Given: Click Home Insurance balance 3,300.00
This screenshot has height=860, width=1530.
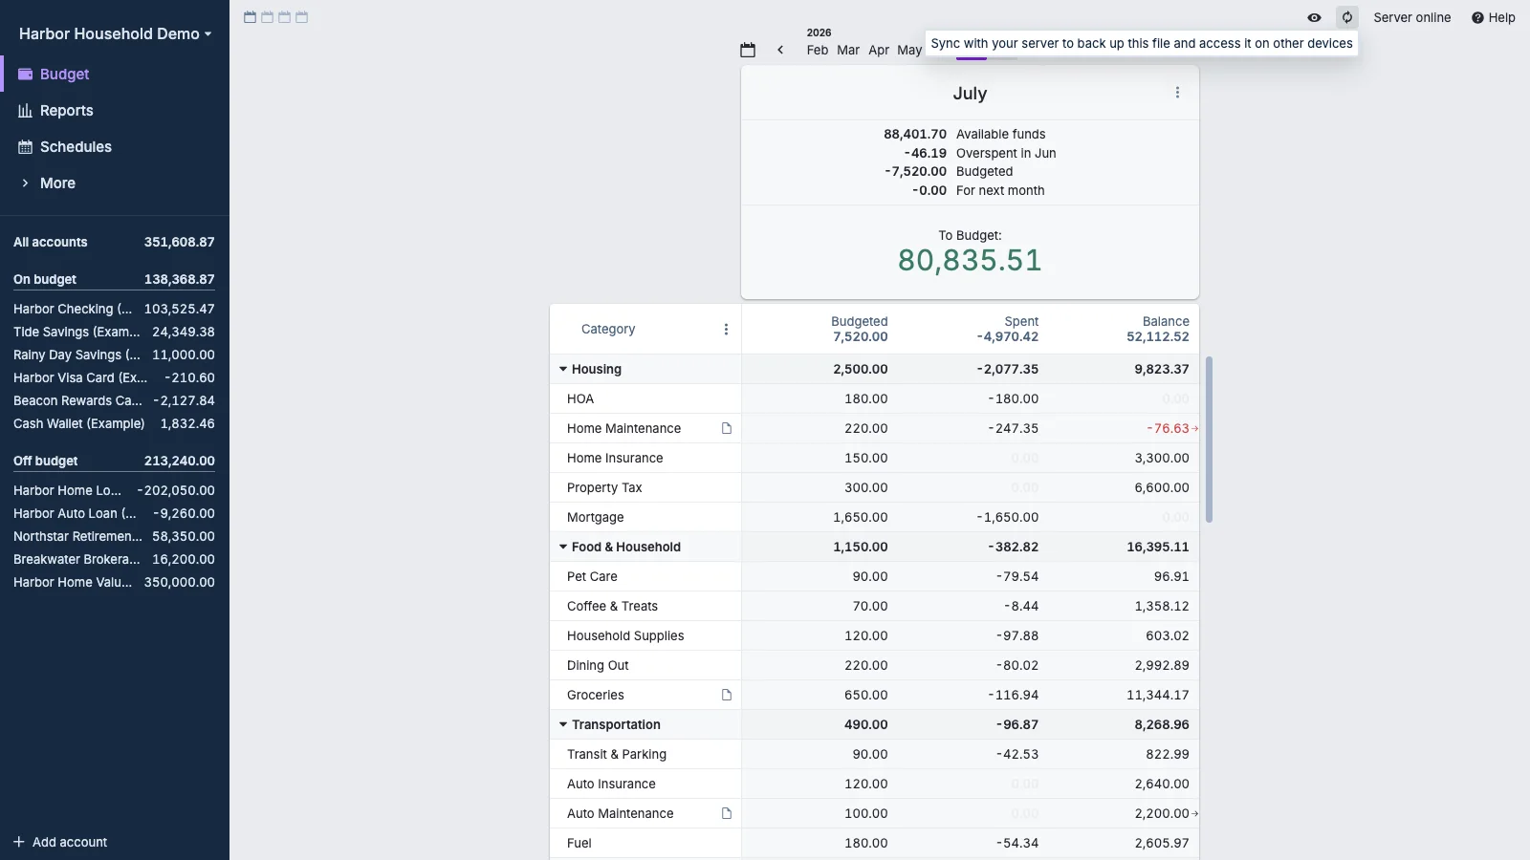Looking at the screenshot, I should [1162, 458].
